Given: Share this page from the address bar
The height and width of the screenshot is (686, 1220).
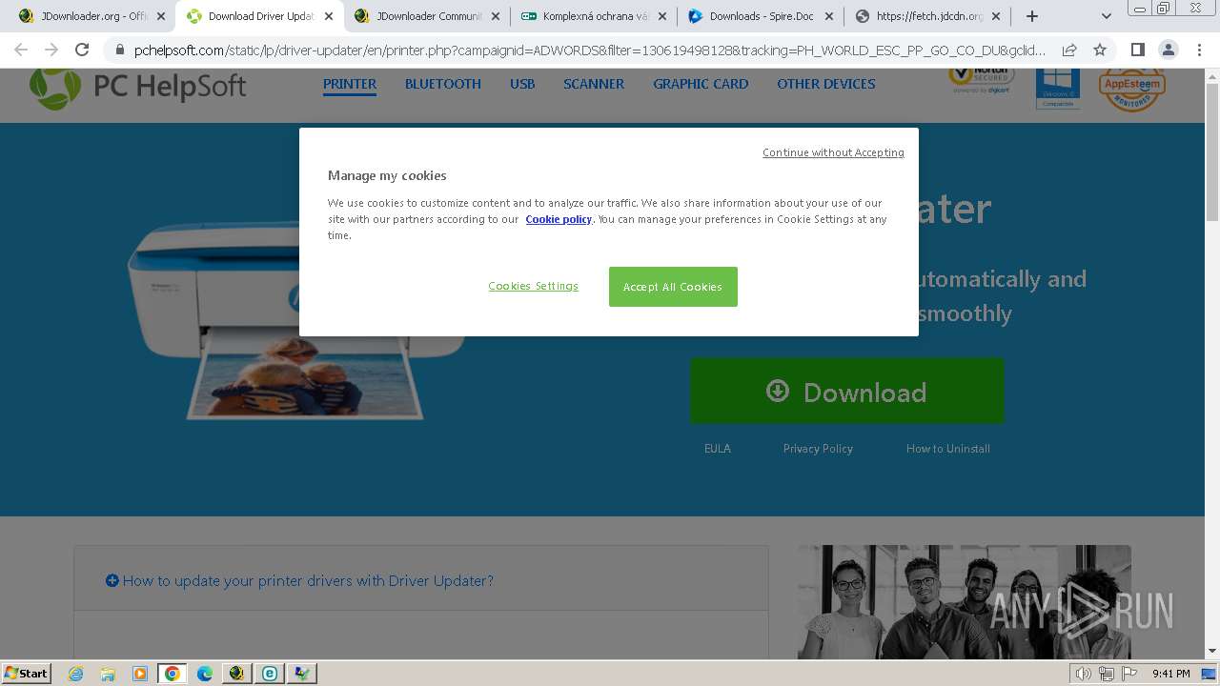Looking at the screenshot, I should [x=1069, y=50].
